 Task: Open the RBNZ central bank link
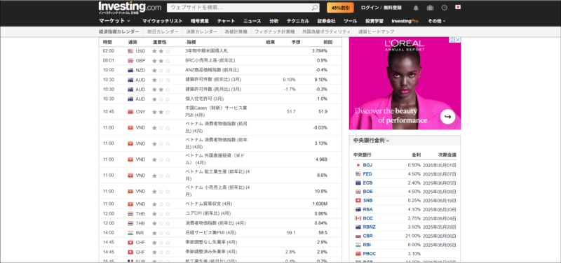pyautogui.click(x=370, y=227)
